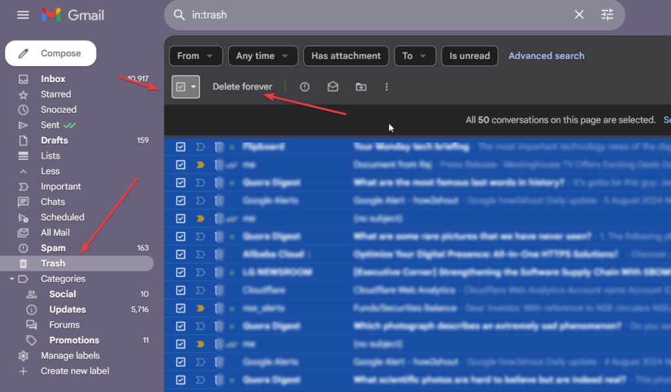This screenshot has width=671, height=392.
Task: Click the Compose button
Action: pyautogui.click(x=51, y=54)
